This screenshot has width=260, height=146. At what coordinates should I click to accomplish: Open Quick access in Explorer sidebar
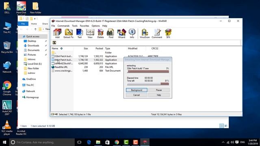[x=32, y=36]
